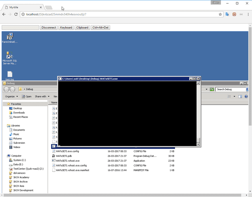Click the Help question mark in Explorer
This screenshot has width=252, height=197.
pos(246,96)
